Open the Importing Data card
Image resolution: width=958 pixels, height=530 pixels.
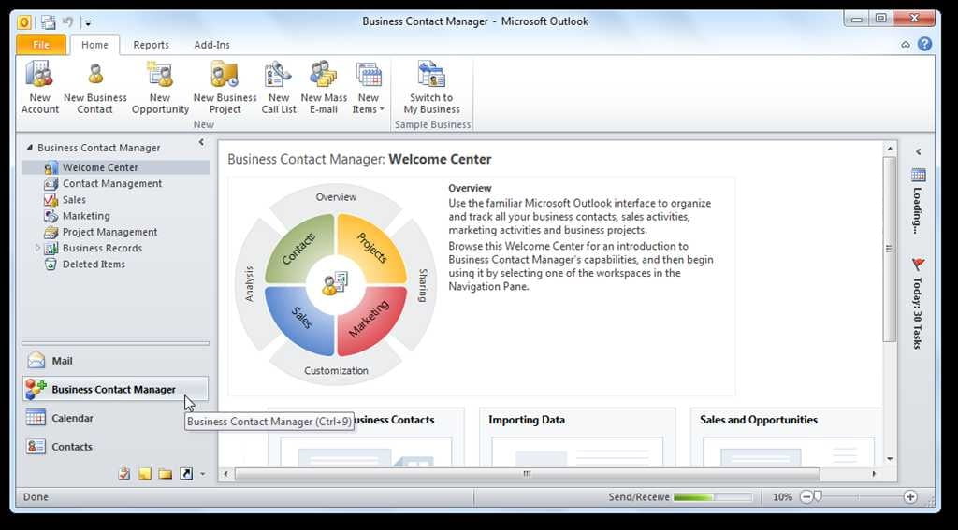pos(577,437)
